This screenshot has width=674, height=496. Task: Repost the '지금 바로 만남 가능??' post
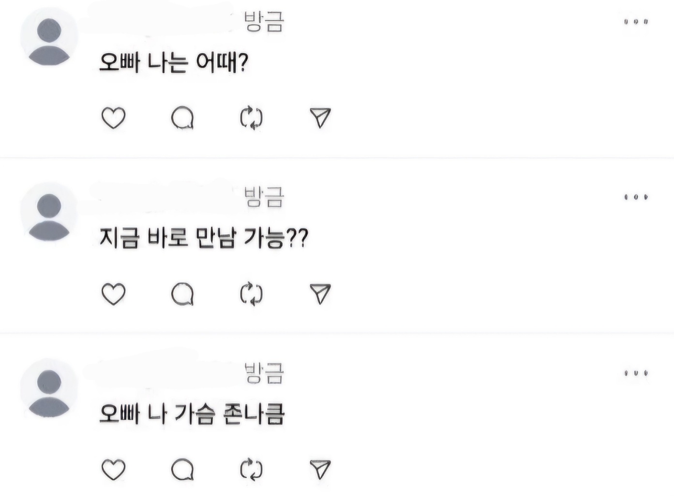click(251, 294)
